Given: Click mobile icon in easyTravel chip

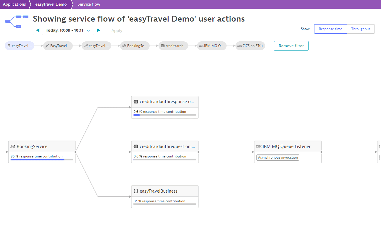Looking at the screenshot, I should [x=9, y=46].
